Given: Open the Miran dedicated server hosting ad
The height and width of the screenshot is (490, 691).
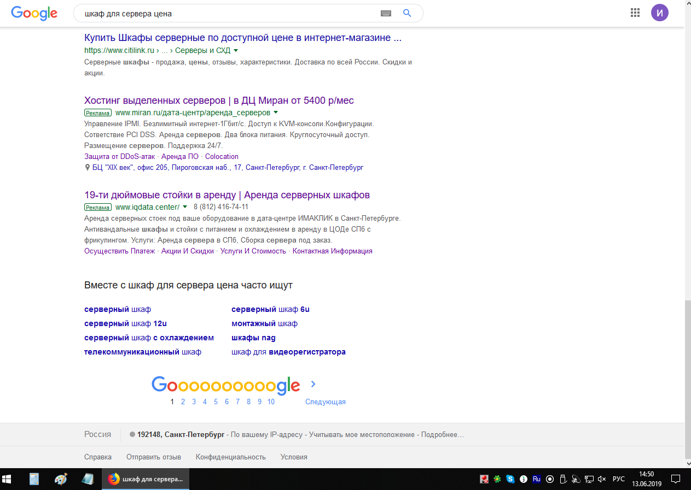Looking at the screenshot, I should pyautogui.click(x=219, y=101).
